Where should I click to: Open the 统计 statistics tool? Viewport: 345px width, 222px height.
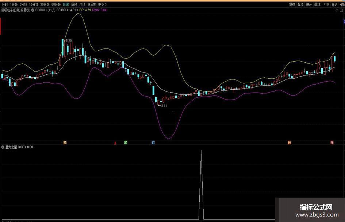point(309,4)
